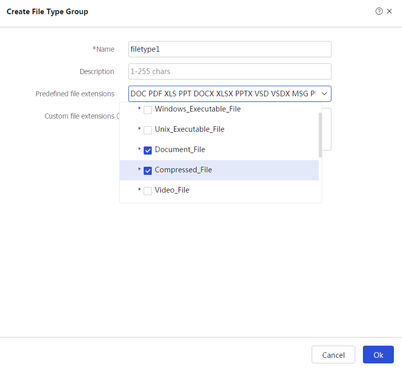Select the Video_File label
Viewport: 402px width, 371px height.
[172, 190]
